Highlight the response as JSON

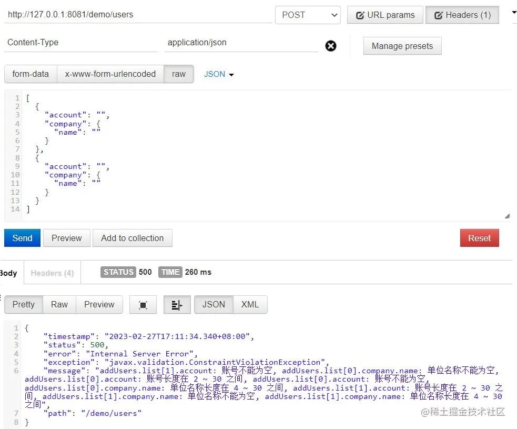(213, 304)
